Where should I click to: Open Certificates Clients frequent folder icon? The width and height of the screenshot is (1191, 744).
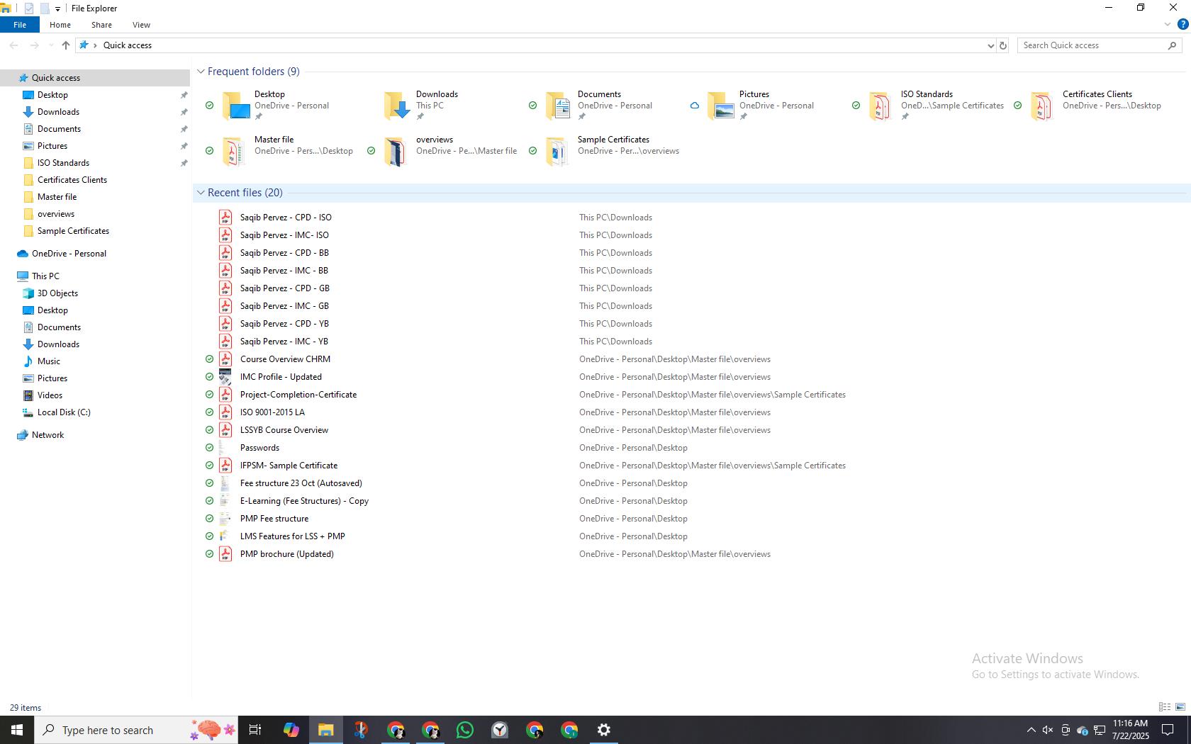click(1043, 106)
